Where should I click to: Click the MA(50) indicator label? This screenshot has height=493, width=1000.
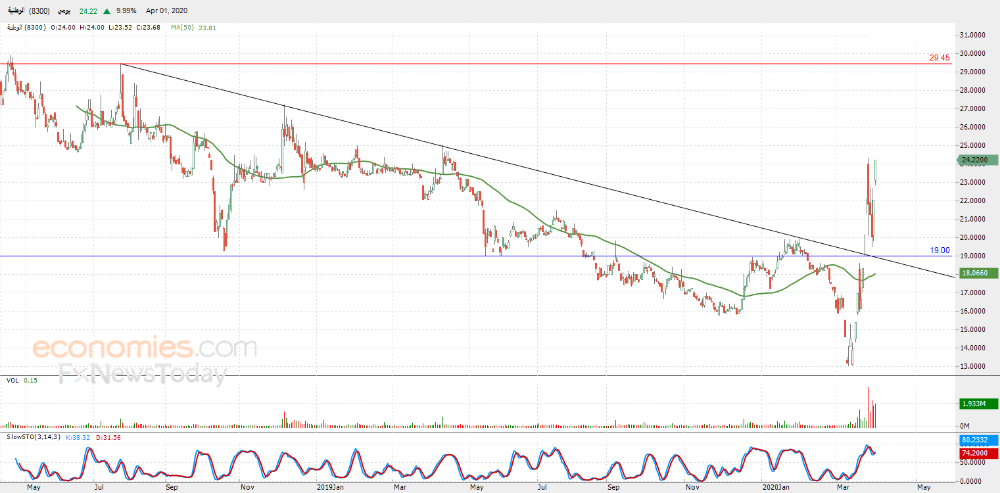[x=183, y=28]
